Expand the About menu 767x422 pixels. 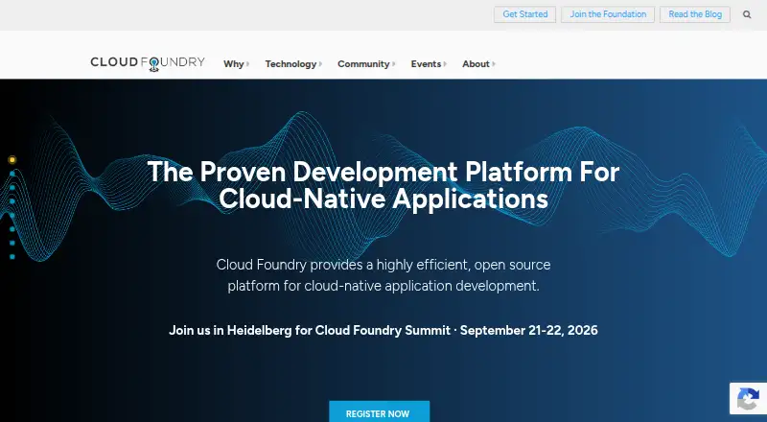[478, 63]
